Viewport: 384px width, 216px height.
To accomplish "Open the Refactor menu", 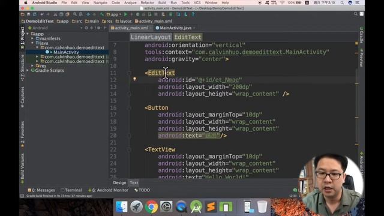I will [x=147, y=2].
